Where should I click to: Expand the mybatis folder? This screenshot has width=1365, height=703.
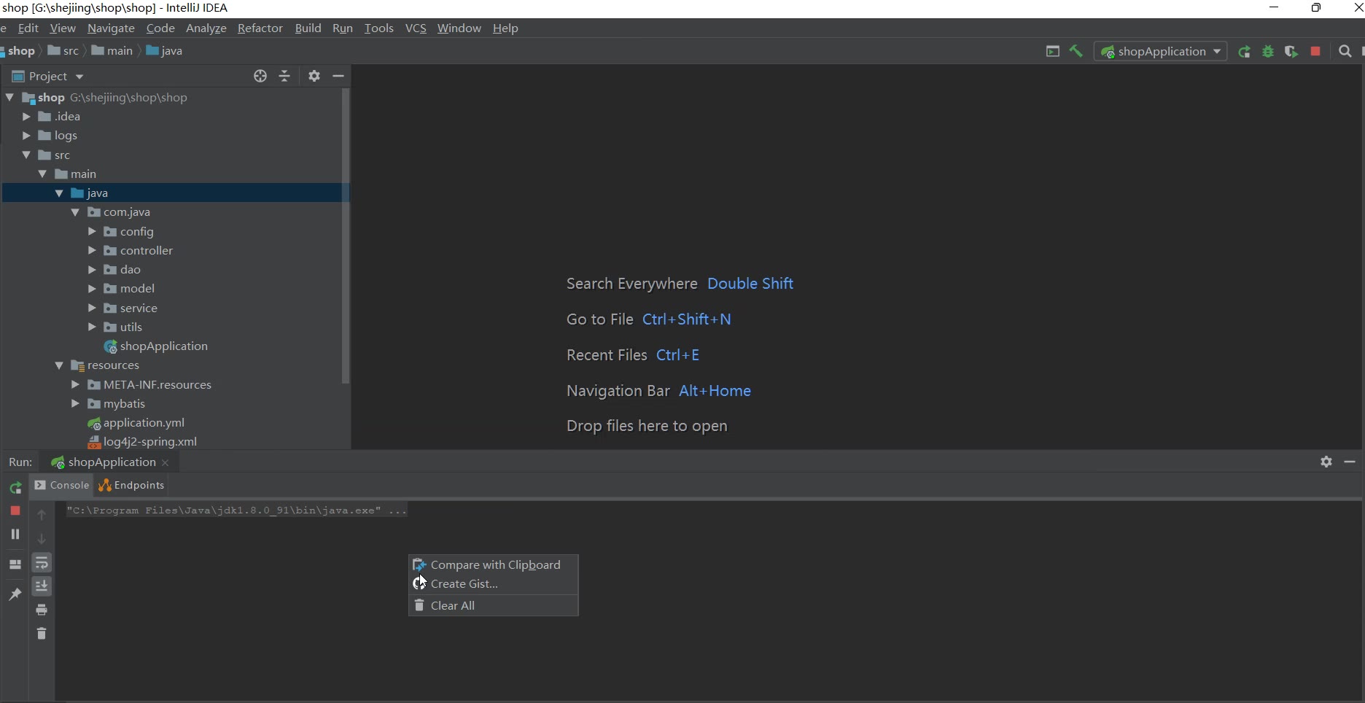click(75, 403)
